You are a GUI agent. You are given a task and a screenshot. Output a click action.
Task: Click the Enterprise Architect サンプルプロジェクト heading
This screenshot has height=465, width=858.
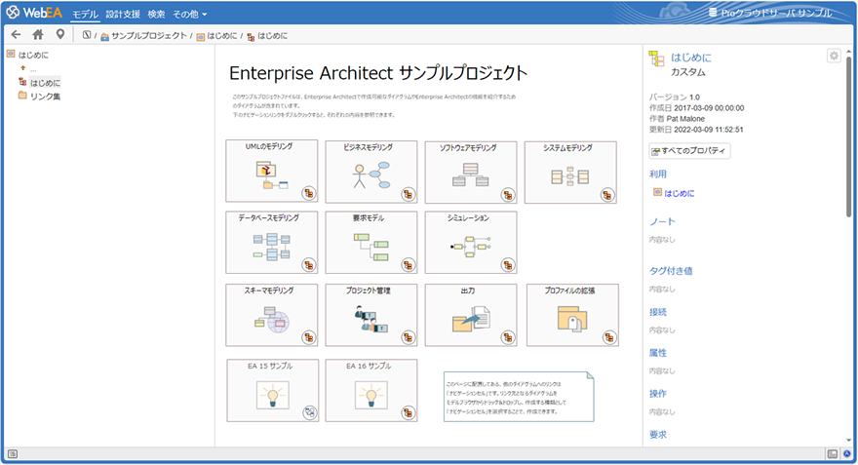(x=378, y=73)
